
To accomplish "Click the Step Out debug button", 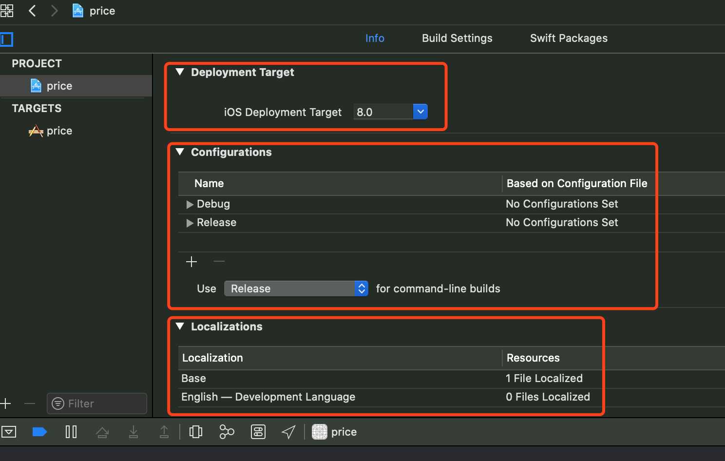I will point(164,432).
